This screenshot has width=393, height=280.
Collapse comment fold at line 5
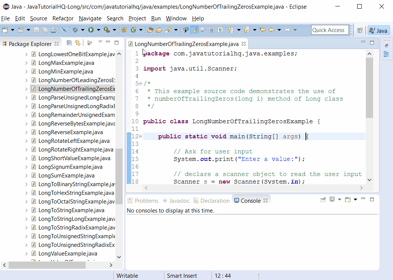pyautogui.click(x=140, y=83)
